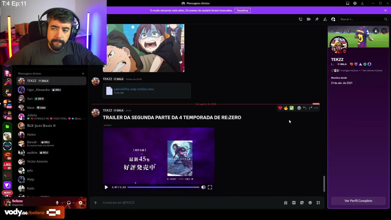Open profile more options ellipsis
Image resolution: width=391 pixels, height=220 pixels.
tap(384, 31)
